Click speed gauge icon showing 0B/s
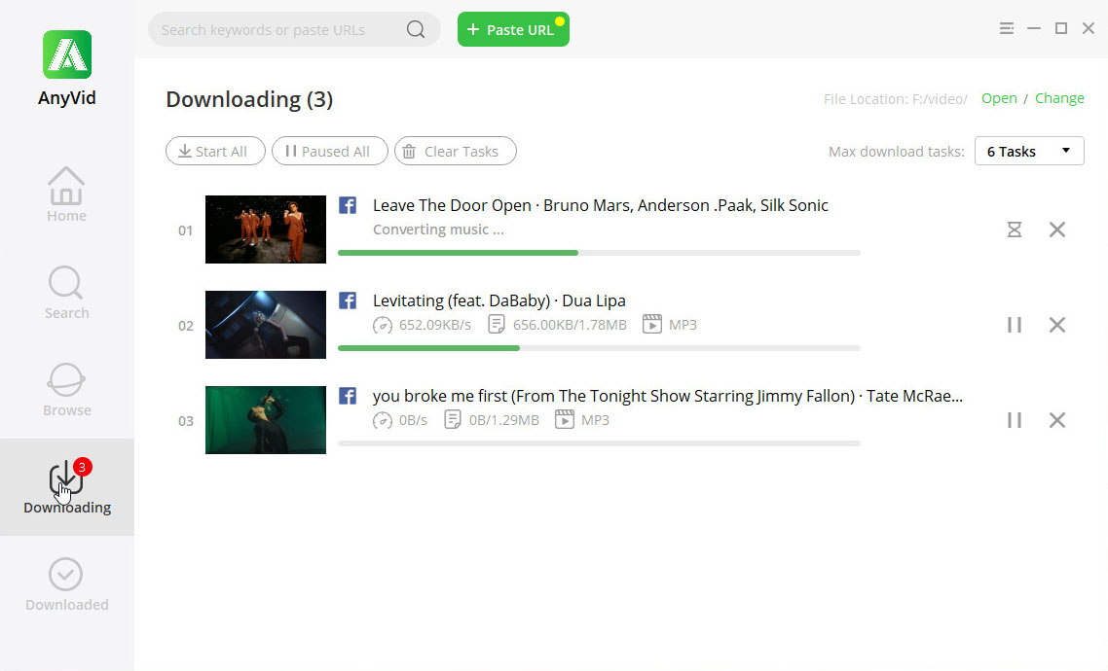Image resolution: width=1108 pixels, height=671 pixels. tap(383, 420)
